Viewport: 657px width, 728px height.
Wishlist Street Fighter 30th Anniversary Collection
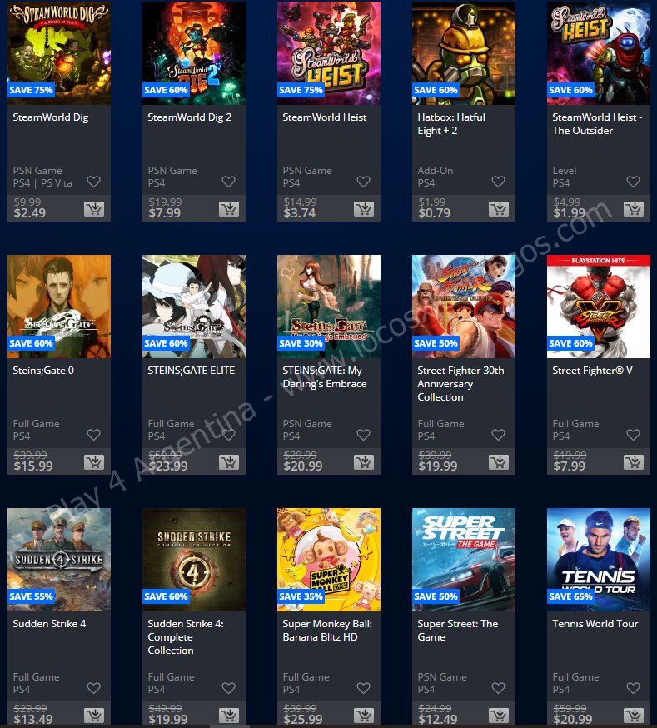pos(498,435)
